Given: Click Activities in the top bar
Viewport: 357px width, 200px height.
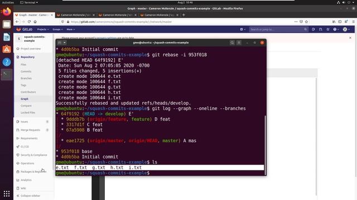Looking at the screenshot, I should click(x=8, y=2).
